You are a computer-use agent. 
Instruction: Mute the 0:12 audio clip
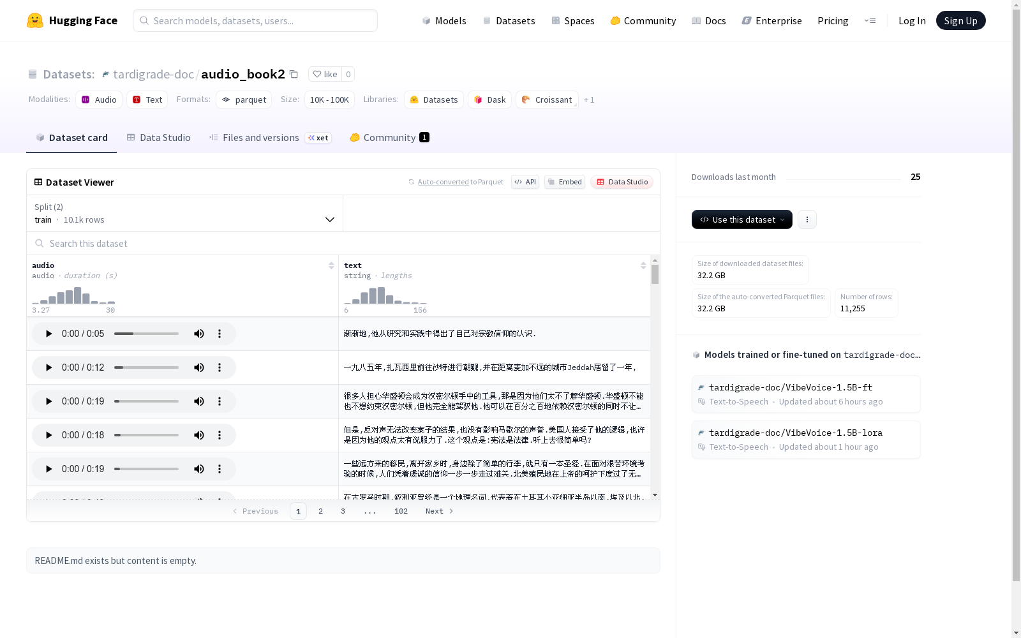pos(199,367)
